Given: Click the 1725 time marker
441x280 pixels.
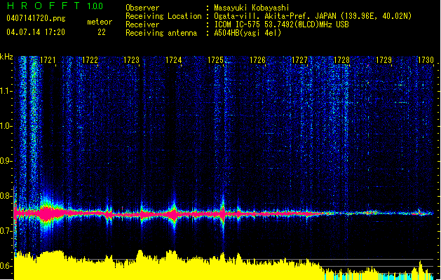Looking at the screenshot, I should (x=216, y=60).
